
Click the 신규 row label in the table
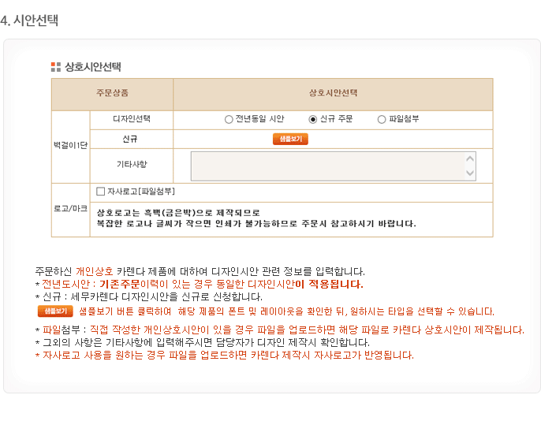[130, 139]
